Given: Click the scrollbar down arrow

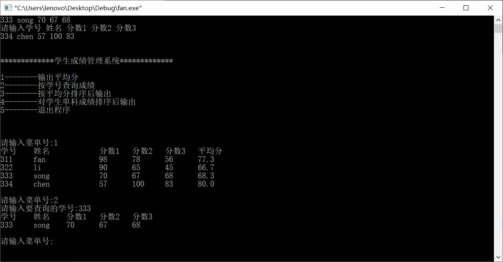Looking at the screenshot, I should [498, 257].
